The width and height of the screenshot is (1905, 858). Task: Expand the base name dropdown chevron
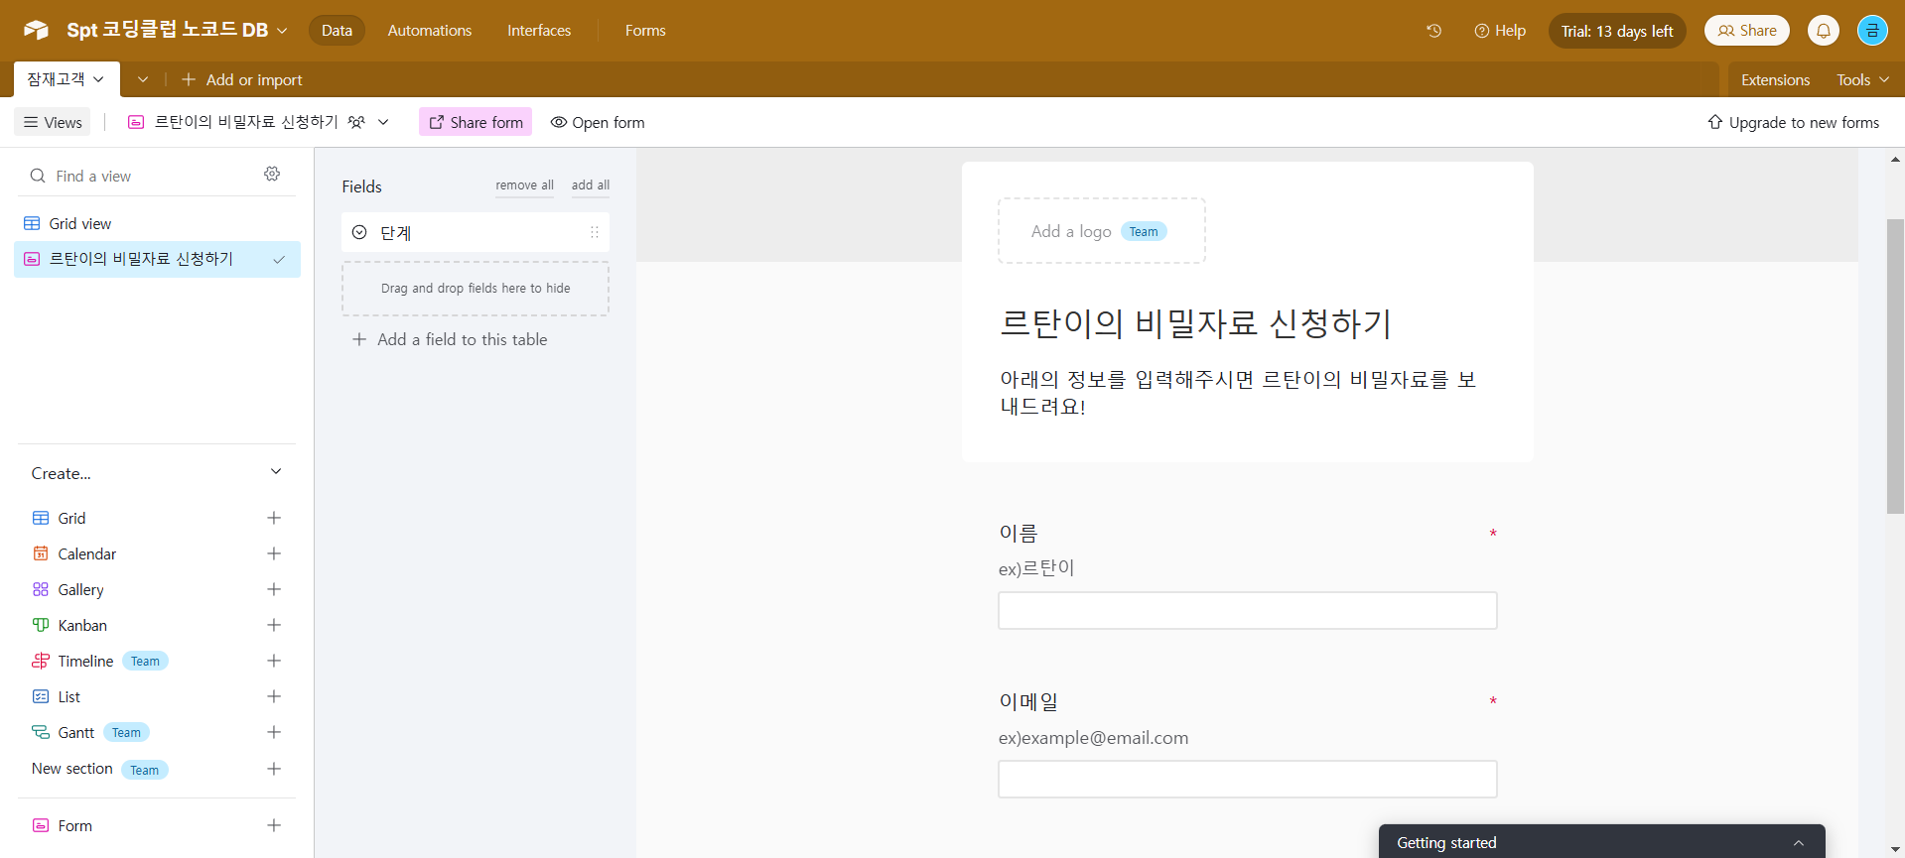(x=282, y=31)
